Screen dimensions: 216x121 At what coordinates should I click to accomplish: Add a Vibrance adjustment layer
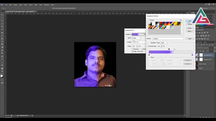(208, 33)
